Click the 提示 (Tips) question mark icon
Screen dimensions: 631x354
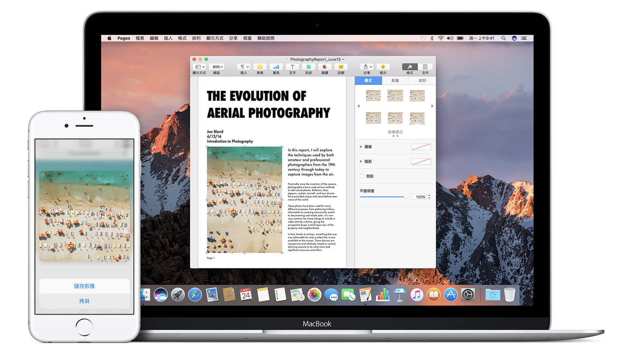(383, 67)
